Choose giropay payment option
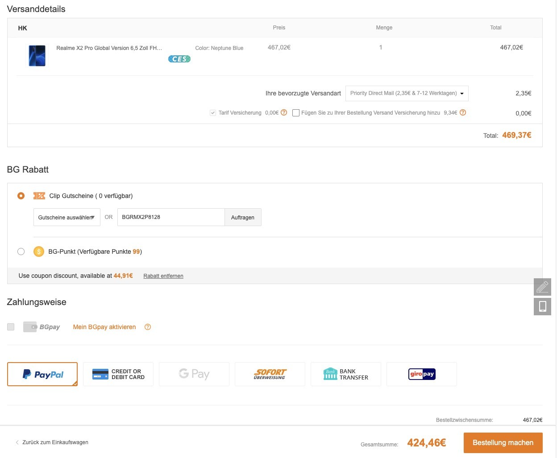The width and height of the screenshot is (557, 458). point(422,374)
